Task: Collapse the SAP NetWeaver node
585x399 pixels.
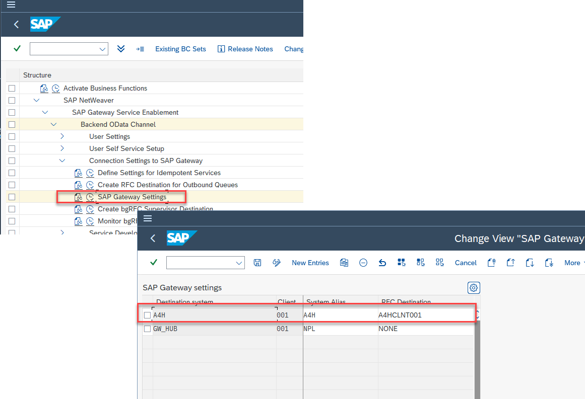Action: [x=36, y=100]
